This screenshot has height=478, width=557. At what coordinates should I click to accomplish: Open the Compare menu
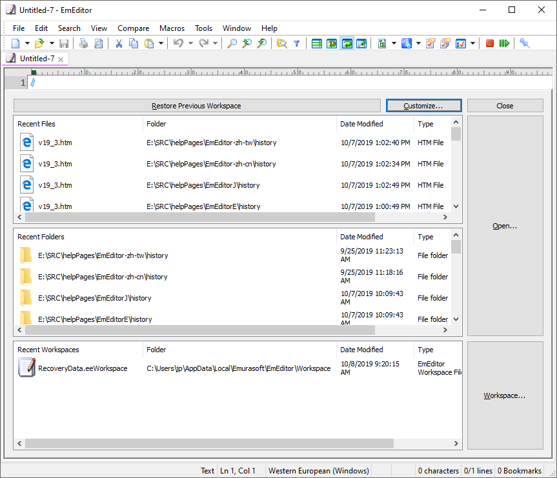133,28
